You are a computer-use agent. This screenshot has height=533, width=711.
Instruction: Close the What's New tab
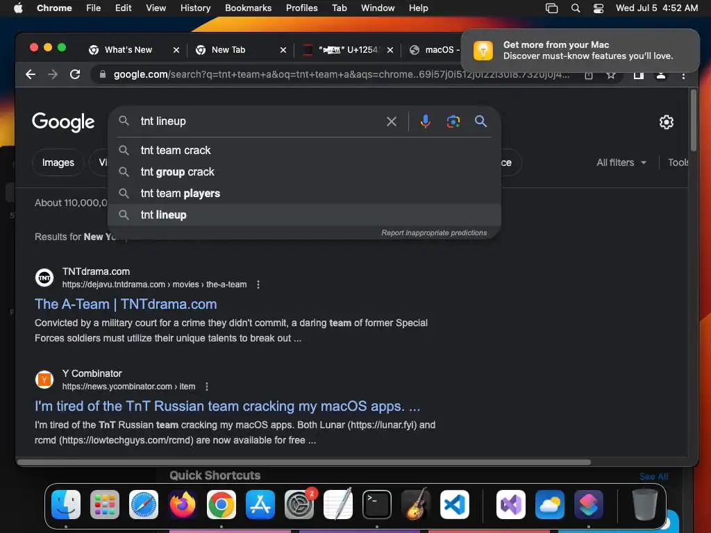click(176, 50)
